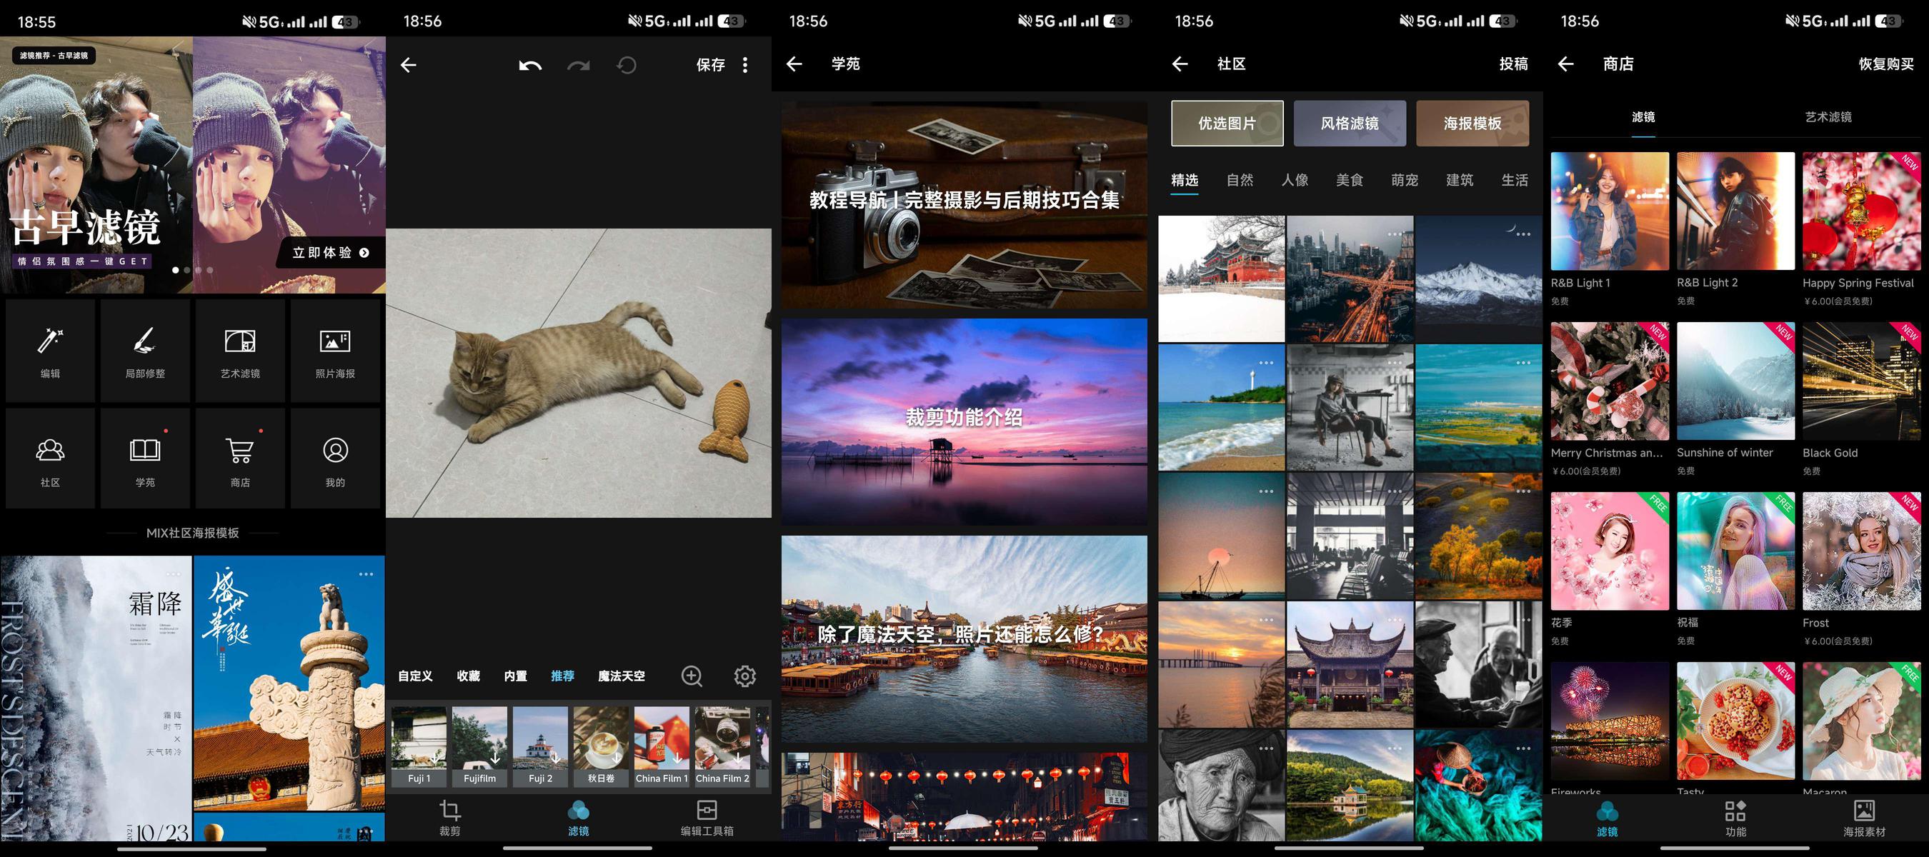Open 教程导航 tutorial collection article
The image size is (1929, 857).
click(x=964, y=204)
